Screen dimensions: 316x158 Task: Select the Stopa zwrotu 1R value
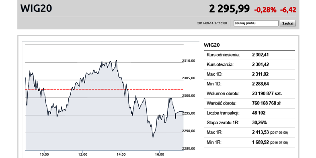coord(259,123)
